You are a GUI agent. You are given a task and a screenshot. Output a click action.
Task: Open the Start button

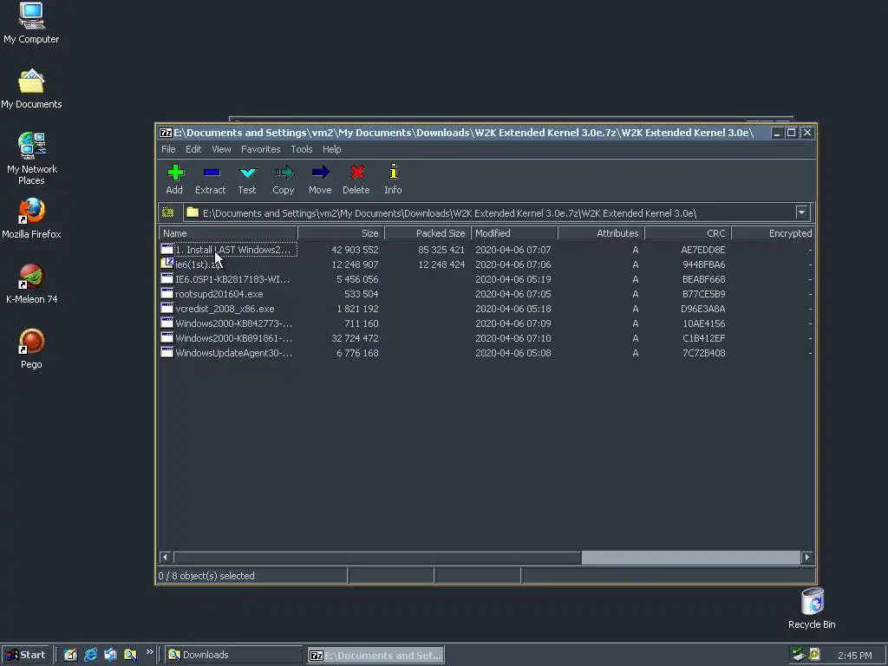tap(25, 655)
